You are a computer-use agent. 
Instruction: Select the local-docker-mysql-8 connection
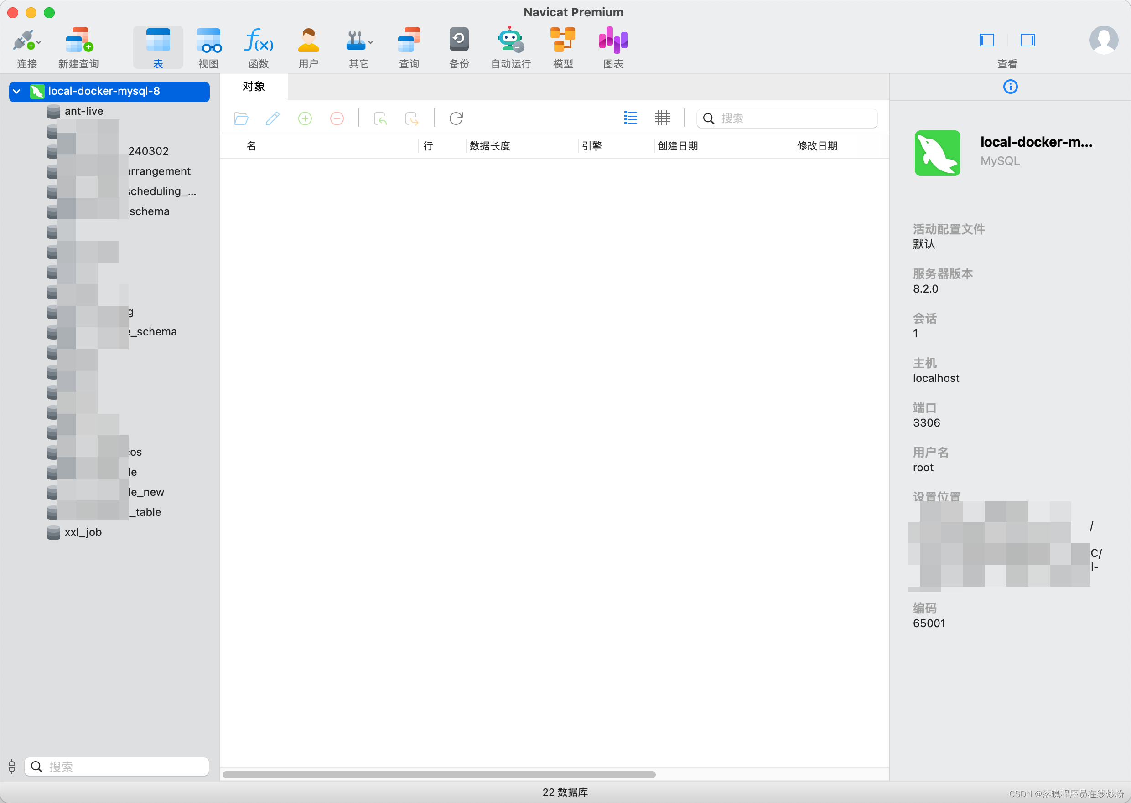(x=109, y=92)
